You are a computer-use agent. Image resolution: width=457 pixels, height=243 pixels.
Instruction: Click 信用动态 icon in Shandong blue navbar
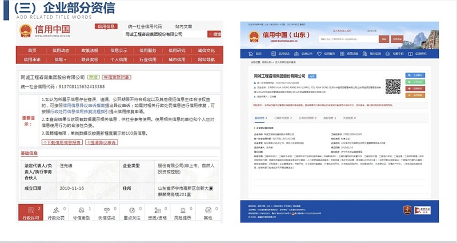point(274,54)
